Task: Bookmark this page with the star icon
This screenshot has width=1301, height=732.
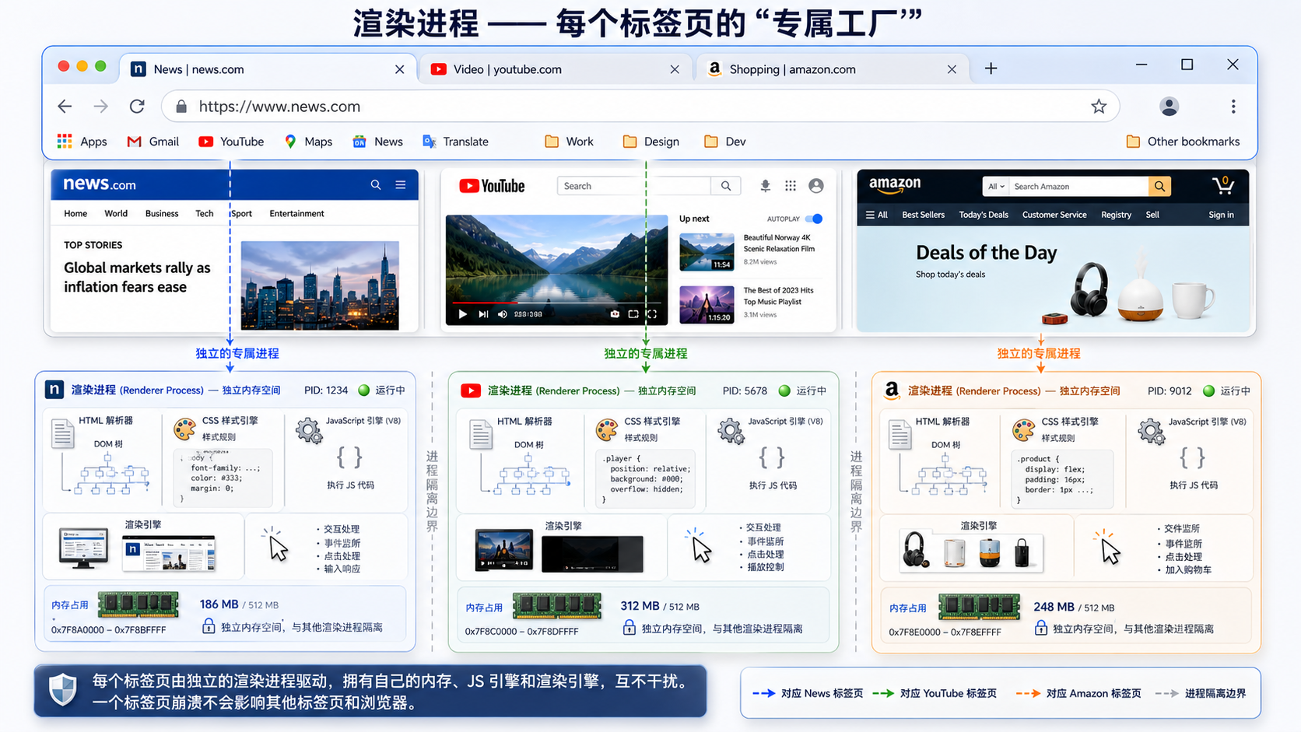Action: [x=1099, y=107]
